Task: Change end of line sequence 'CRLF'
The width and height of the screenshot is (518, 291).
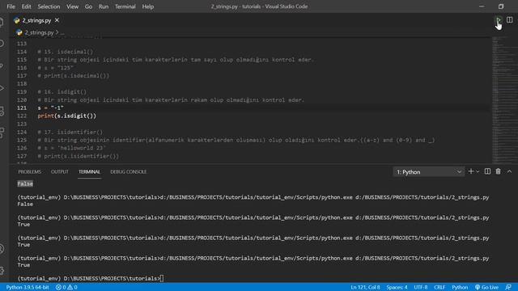Action: (439, 287)
